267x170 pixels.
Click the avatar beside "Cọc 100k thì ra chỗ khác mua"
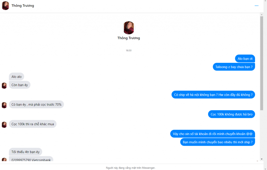4,125
